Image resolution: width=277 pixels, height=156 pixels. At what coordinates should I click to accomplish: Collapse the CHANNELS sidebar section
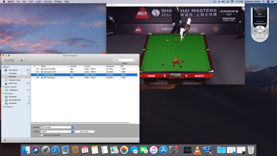(3, 107)
